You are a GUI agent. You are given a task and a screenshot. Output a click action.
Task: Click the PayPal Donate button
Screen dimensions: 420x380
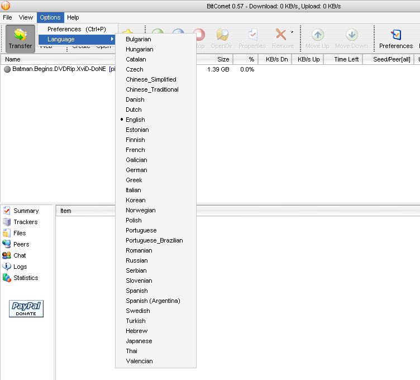(x=26, y=308)
